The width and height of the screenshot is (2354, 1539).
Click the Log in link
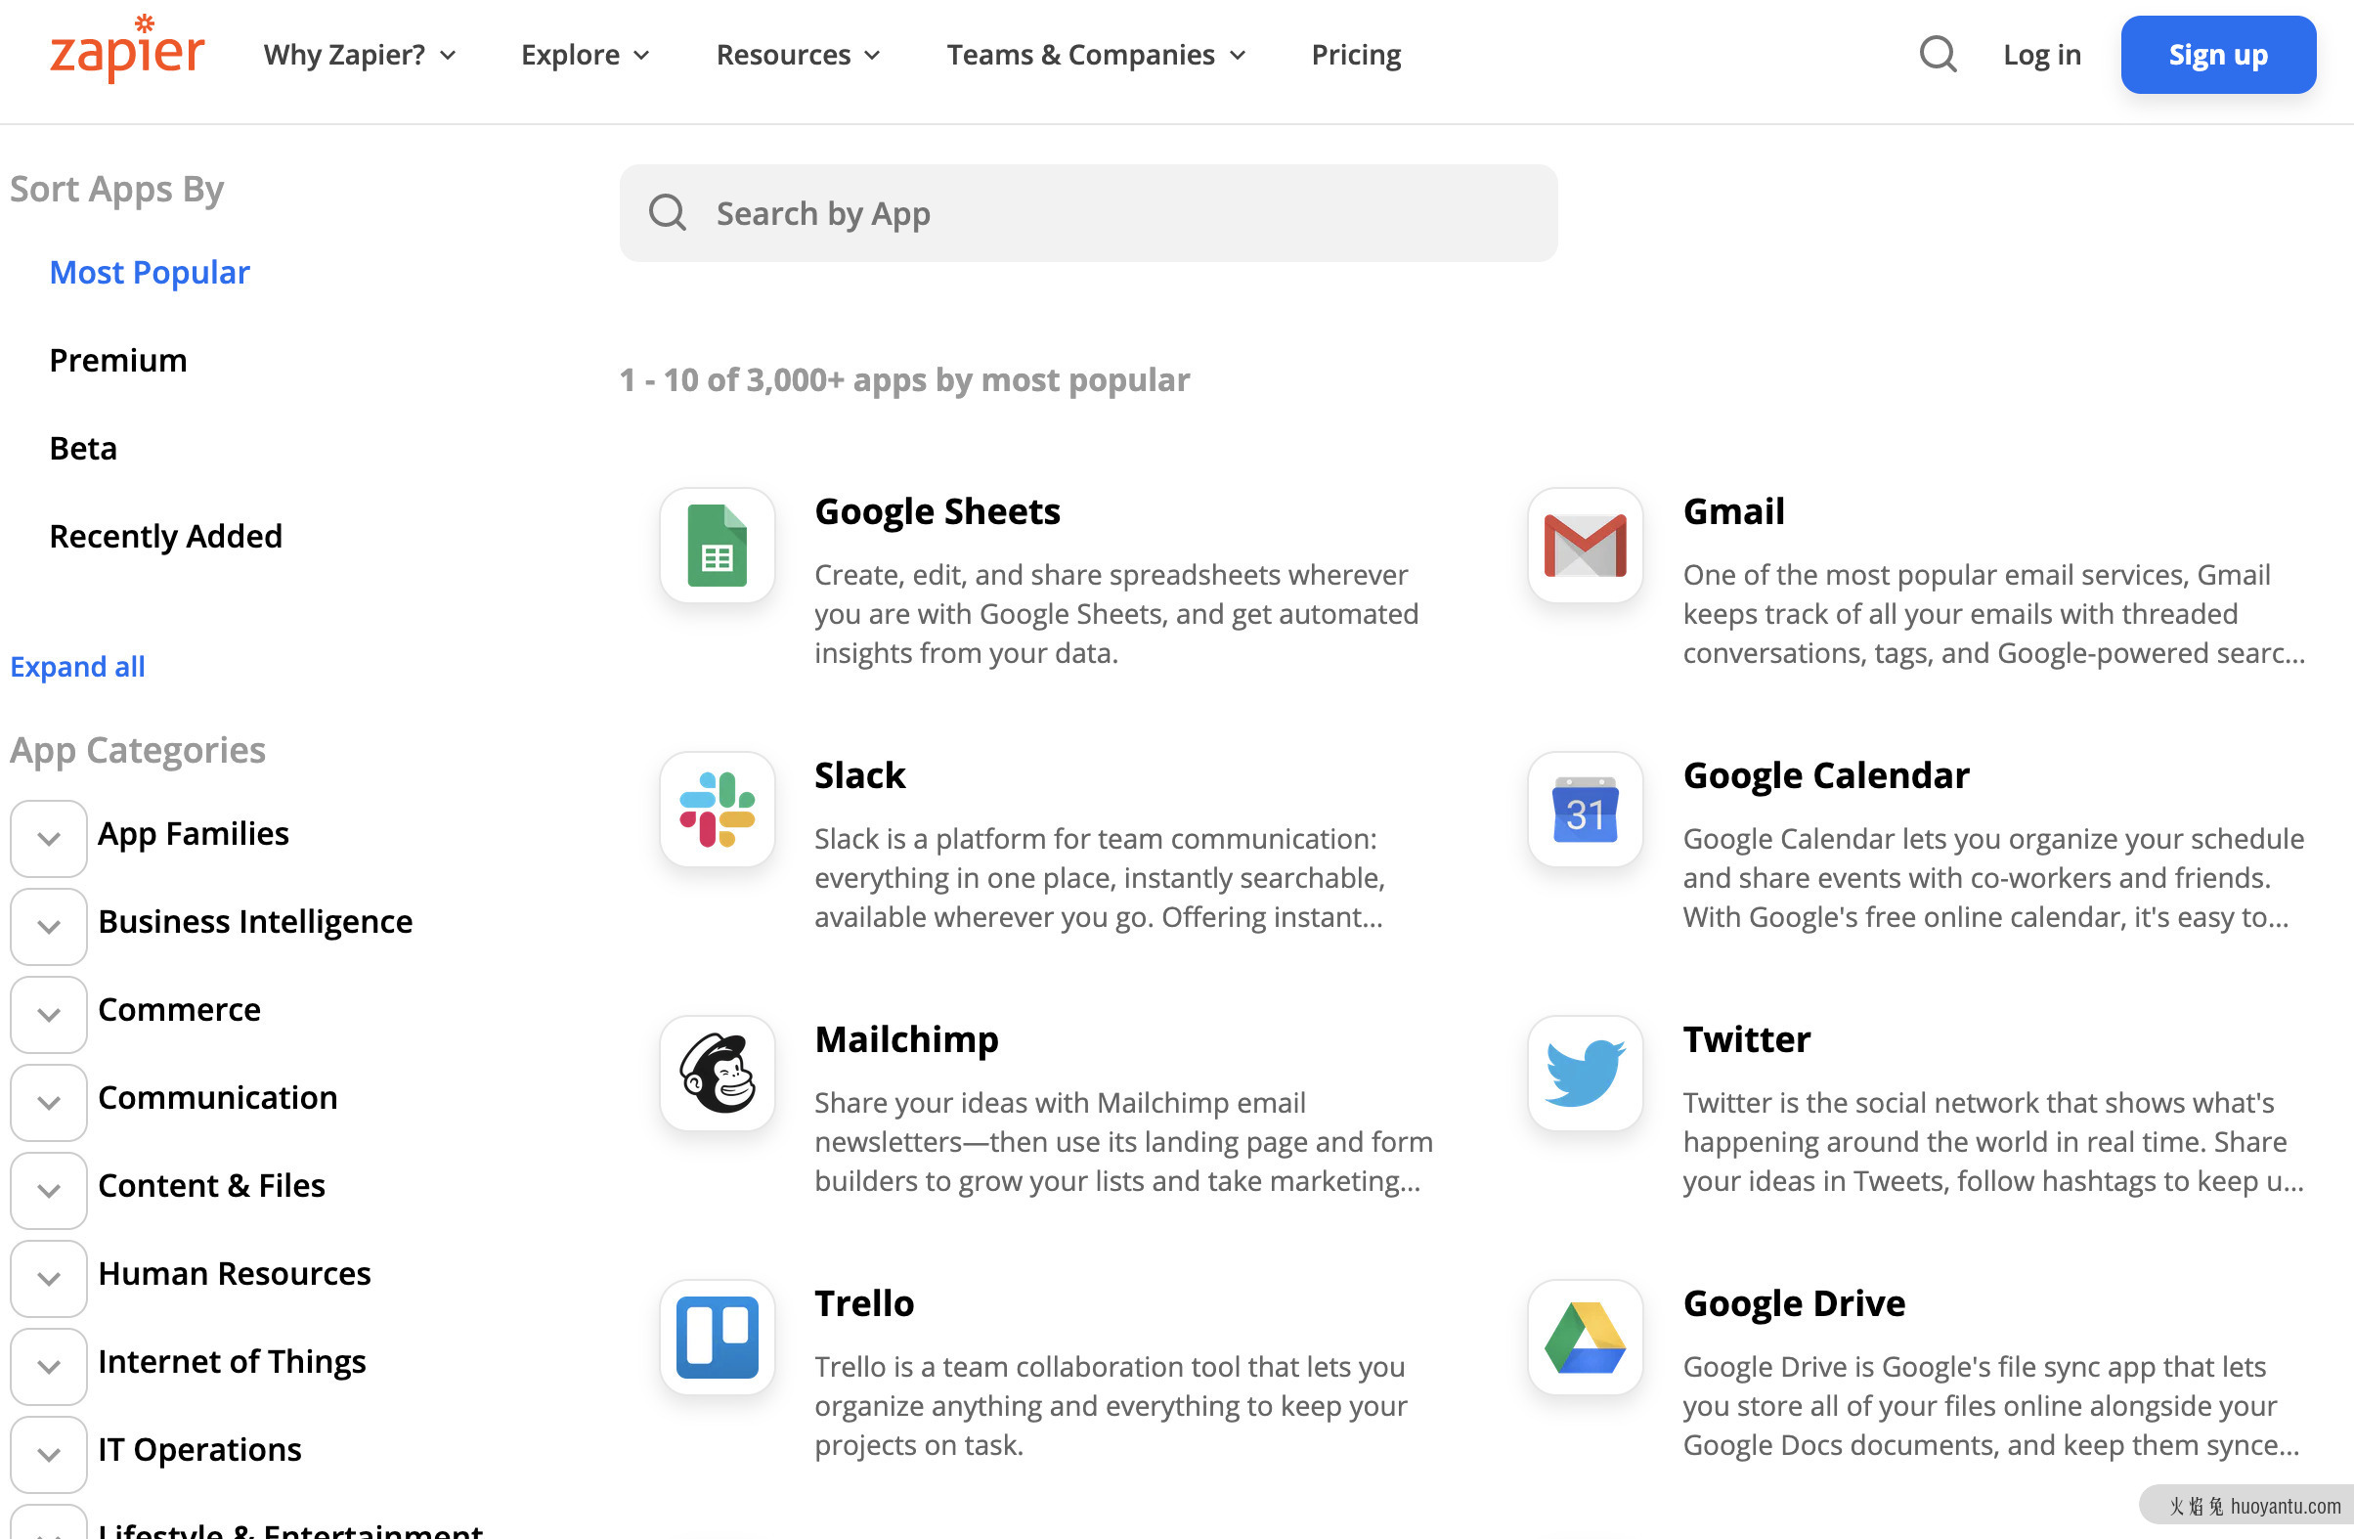click(x=2041, y=55)
